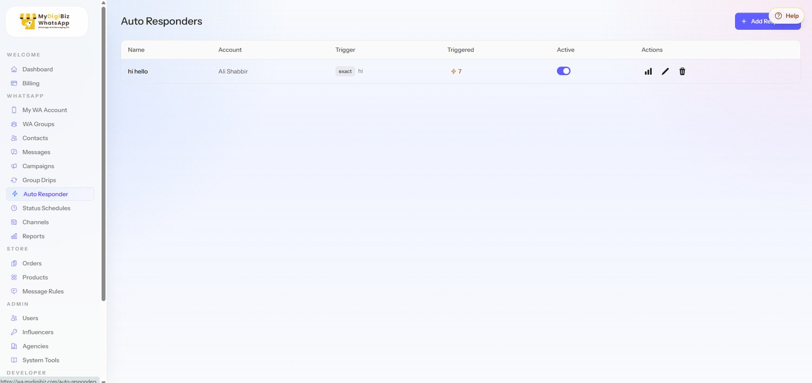Click the Contacts people icon
The image size is (812, 383).
point(14,138)
